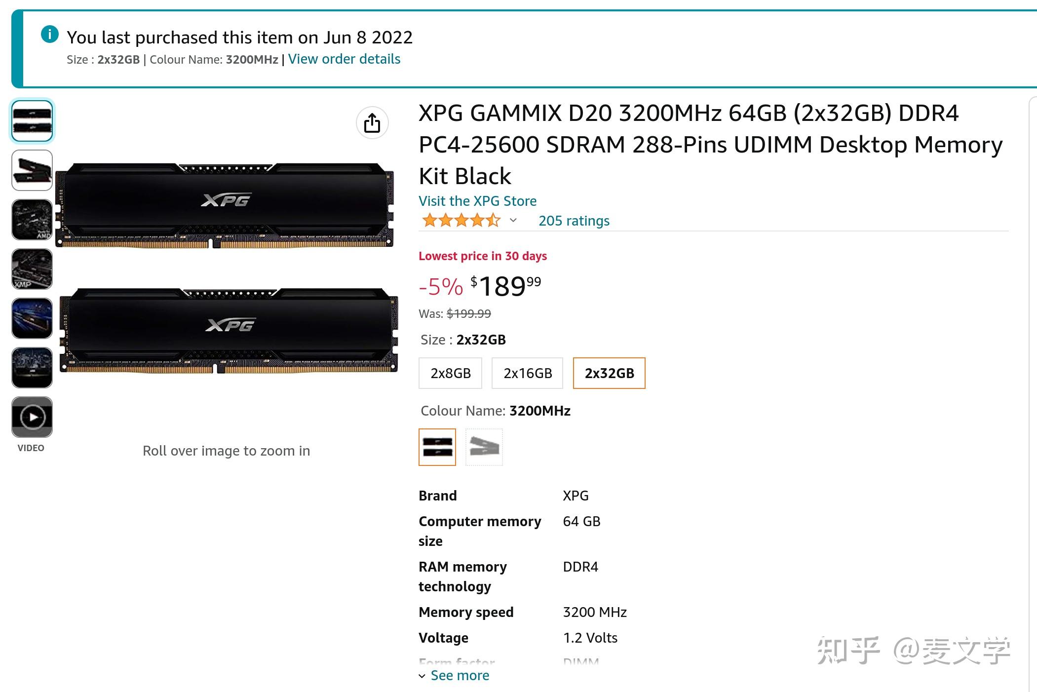Select the second angled RAM sticks thumbnail

pyautogui.click(x=32, y=170)
